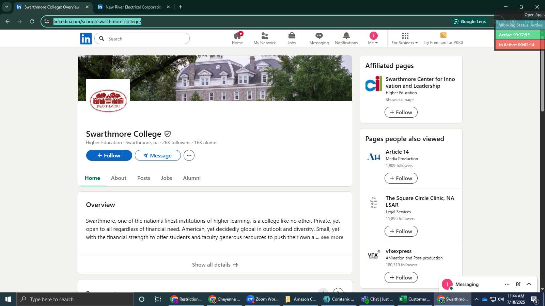Open Windows Start menu
This screenshot has height=306, width=545.
(x=8, y=299)
